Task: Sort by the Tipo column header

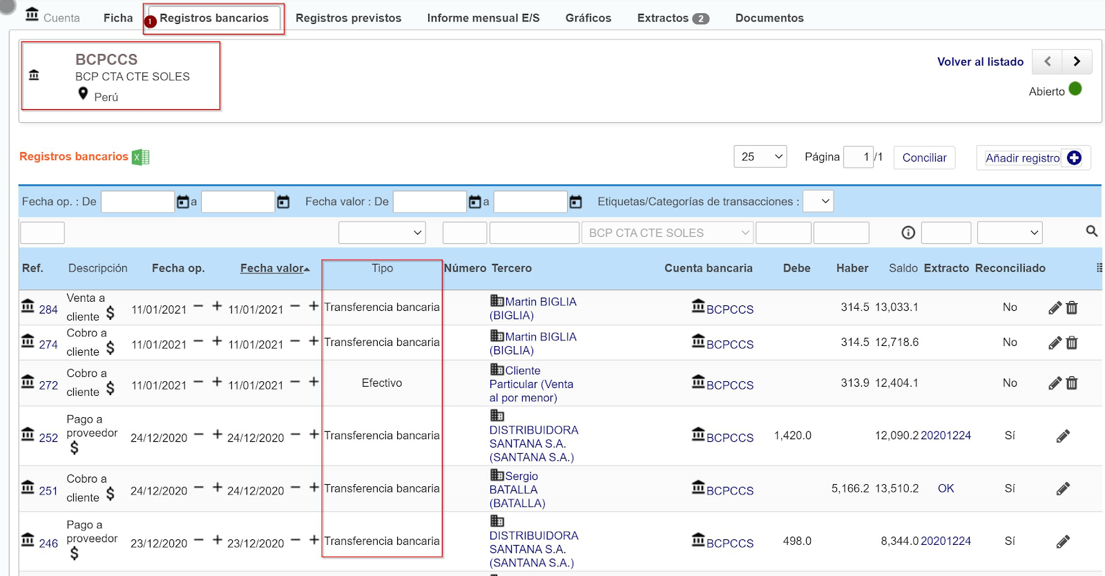Action: pyautogui.click(x=382, y=268)
